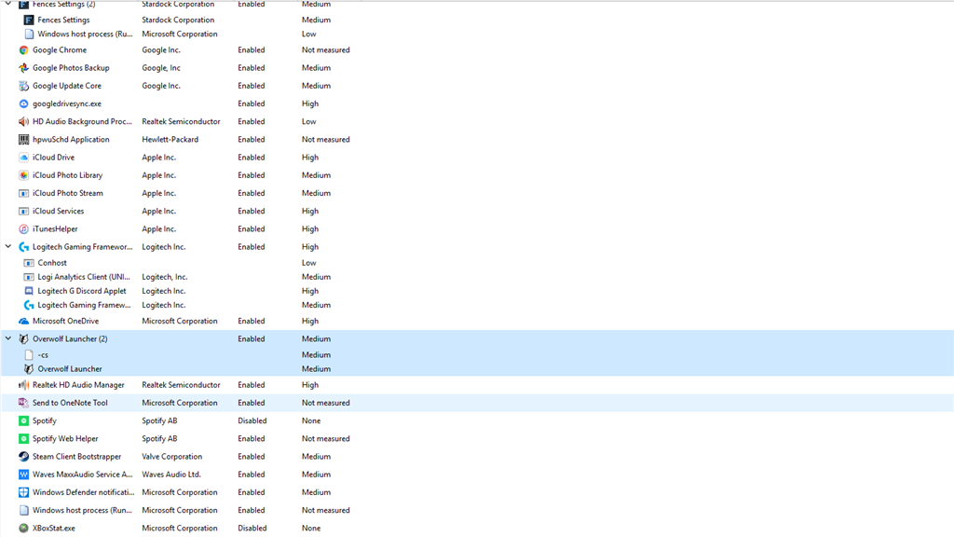954x537 pixels.
Task: Click the Stardock Corporation publisher in child row
Action: tap(178, 21)
